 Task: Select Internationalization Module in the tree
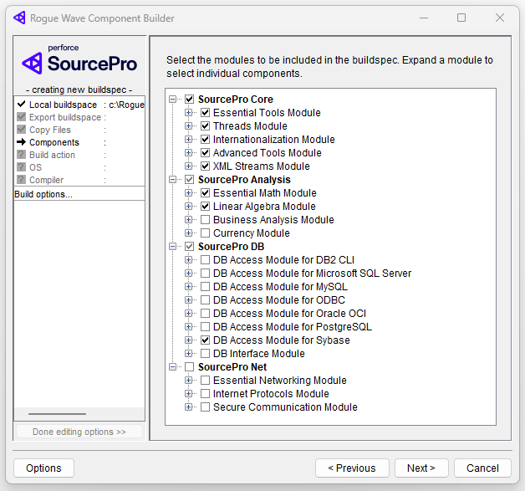tap(273, 140)
